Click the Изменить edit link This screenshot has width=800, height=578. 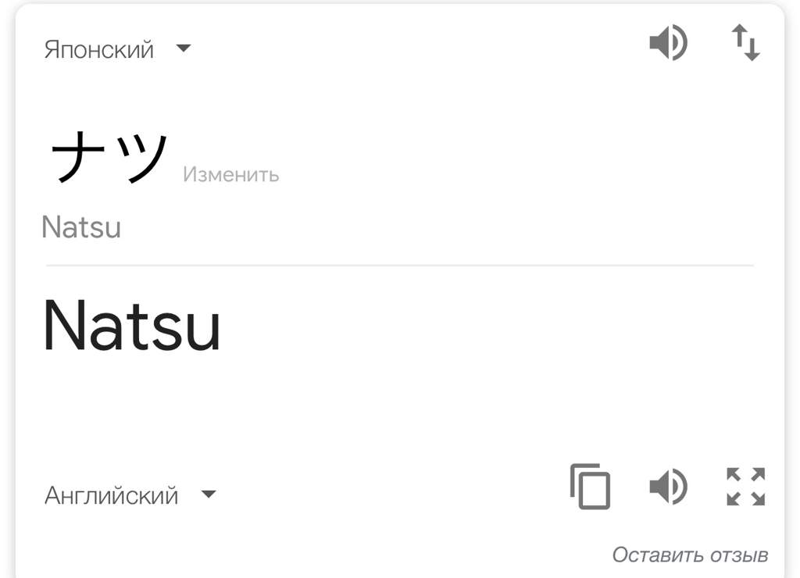coord(231,174)
